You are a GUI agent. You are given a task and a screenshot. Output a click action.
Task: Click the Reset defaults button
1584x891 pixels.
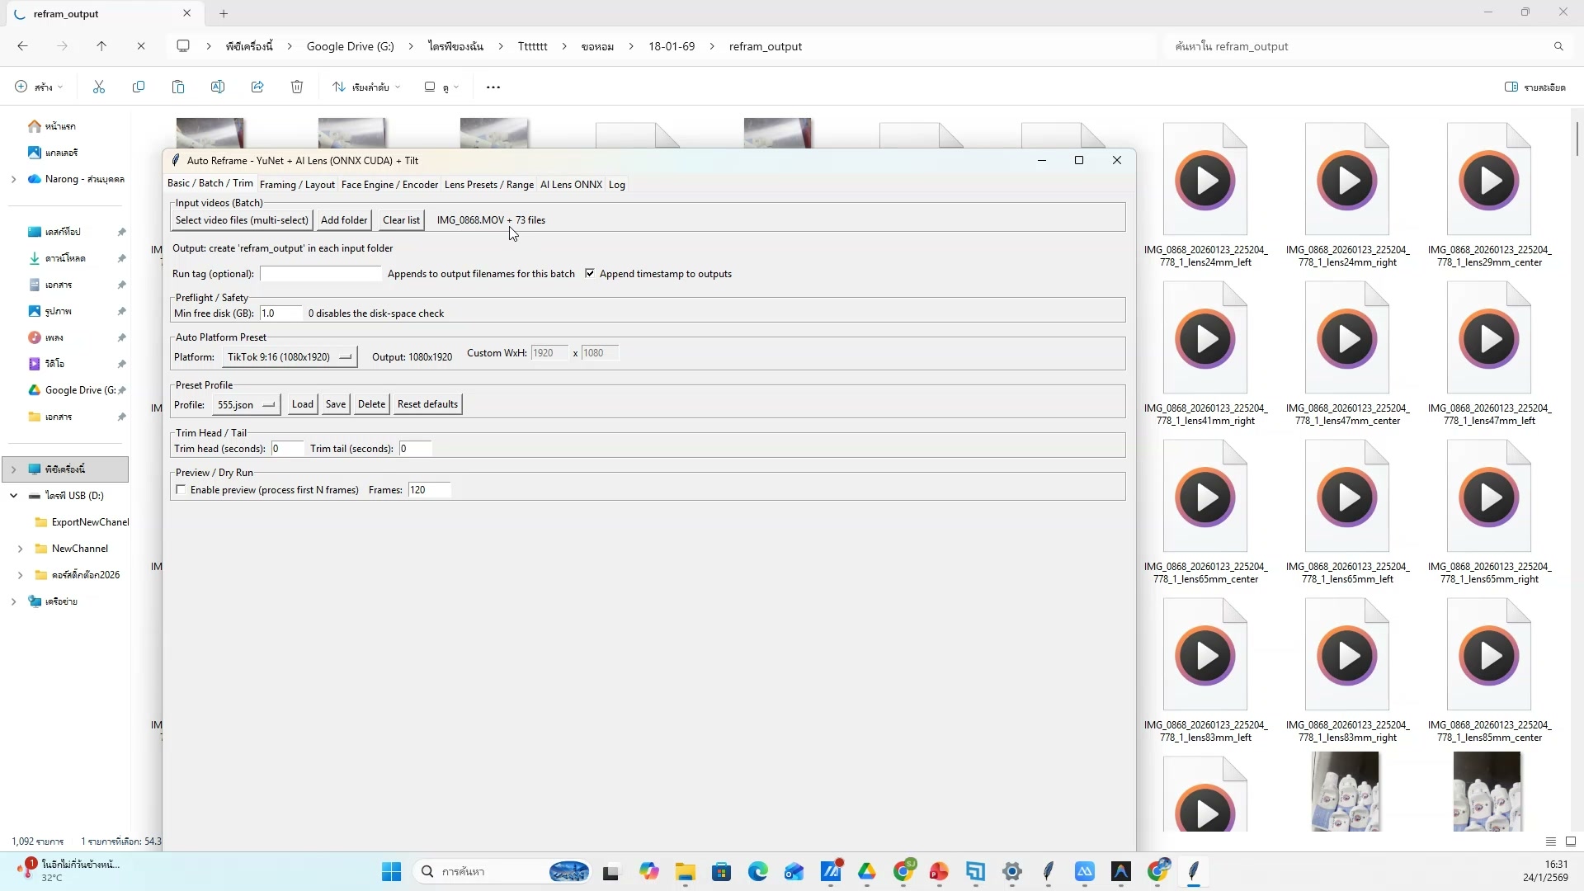427,404
